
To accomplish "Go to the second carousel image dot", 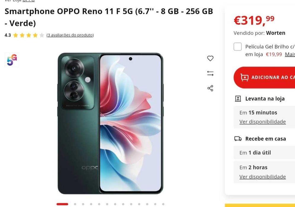I will click(75, 204).
